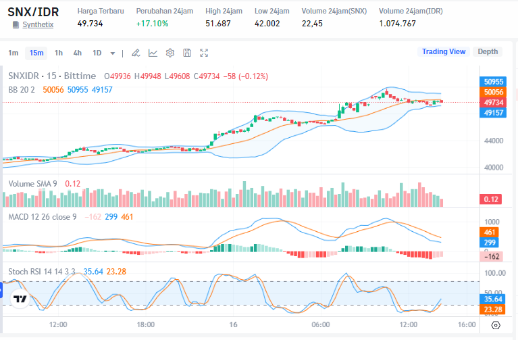Click the 06:00 time axis label

321,324
